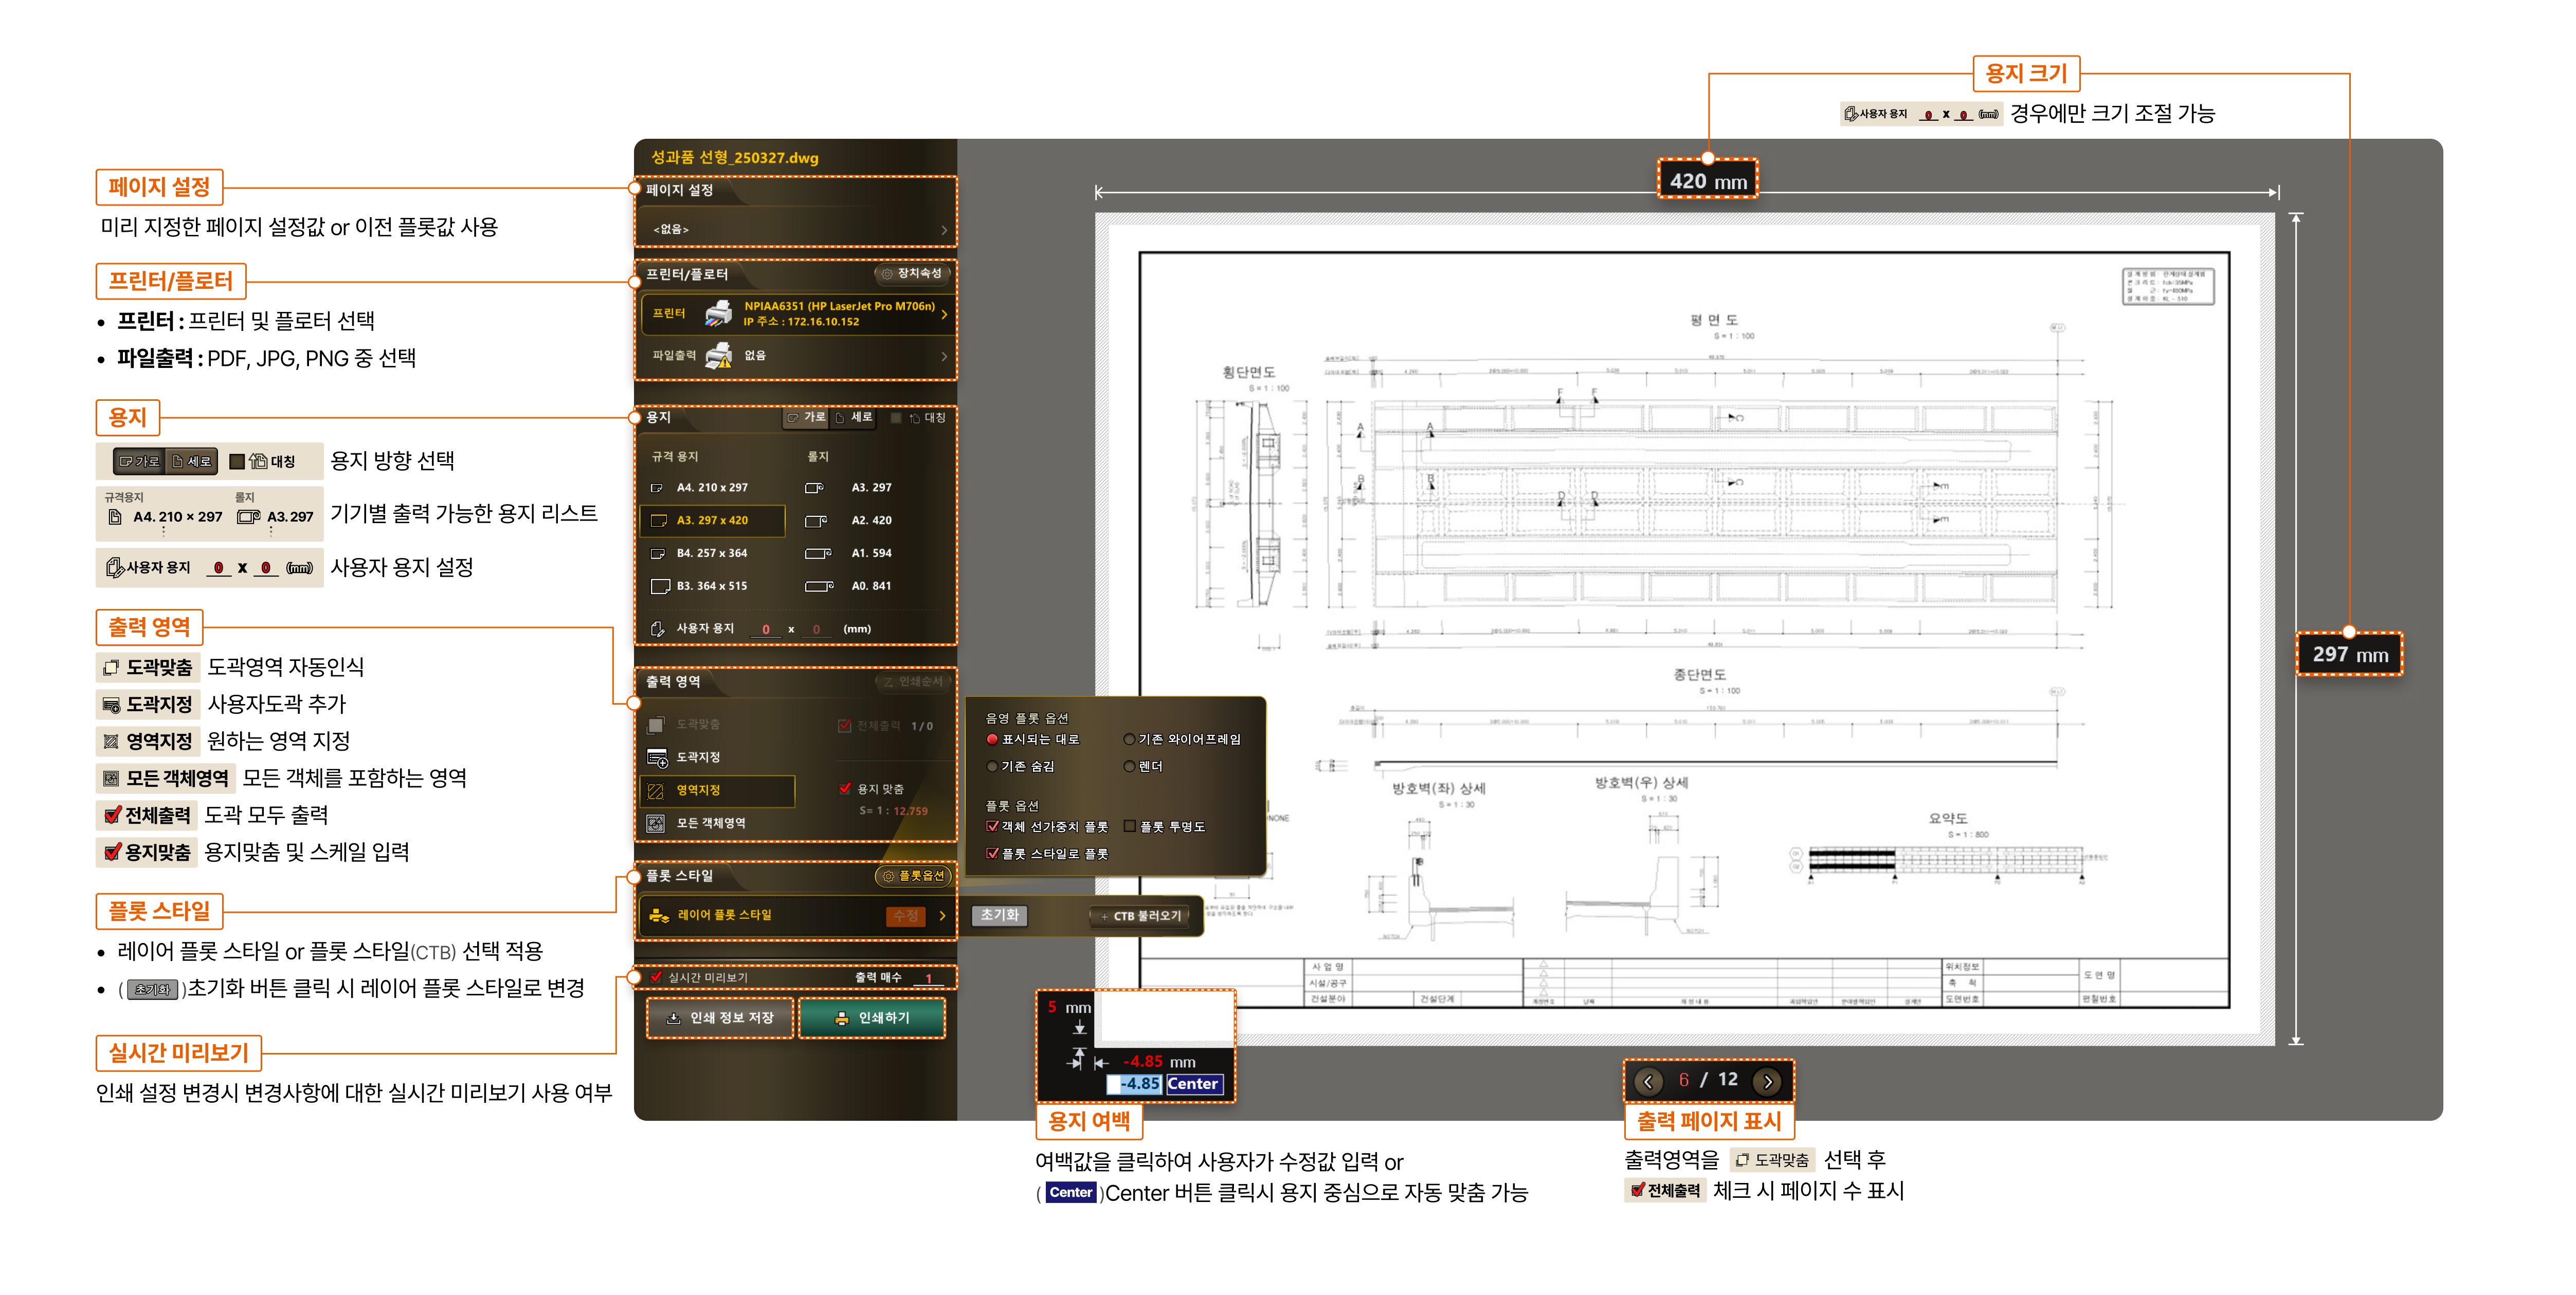The image size is (2576, 1295).
Task: Click the 인쇄하기 print button
Action: point(871,1017)
